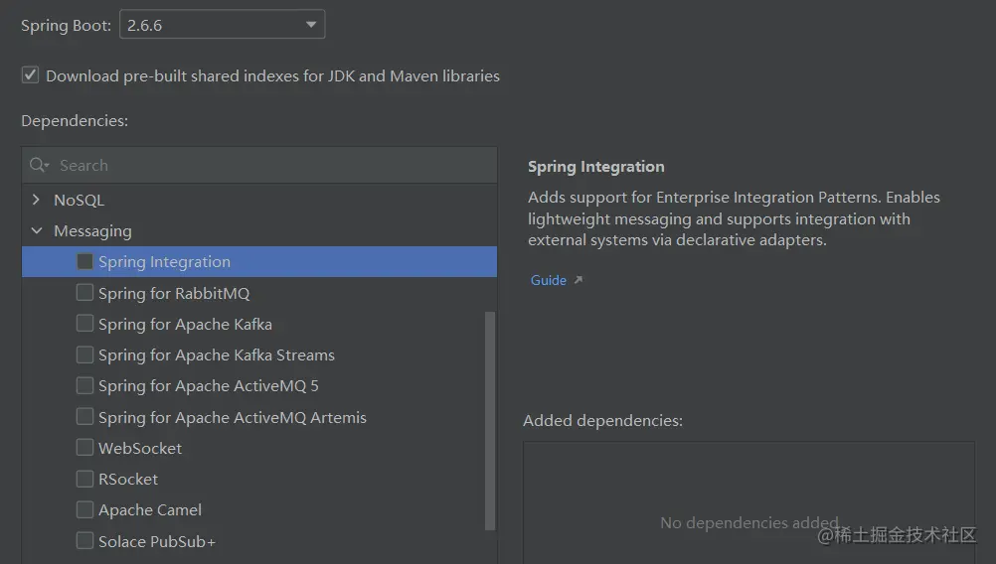Viewport: 996px width, 564px height.
Task: Enable Spring for RabbitMQ dependency
Action: pos(84,293)
